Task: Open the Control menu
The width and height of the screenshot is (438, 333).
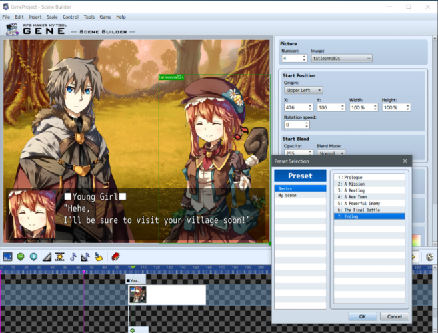Action: point(71,17)
